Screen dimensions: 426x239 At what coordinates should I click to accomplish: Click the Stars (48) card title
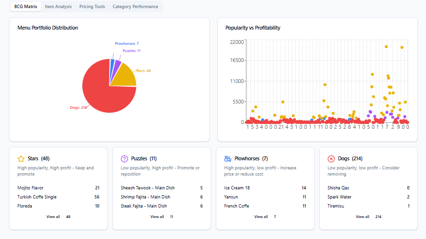click(39, 158)
